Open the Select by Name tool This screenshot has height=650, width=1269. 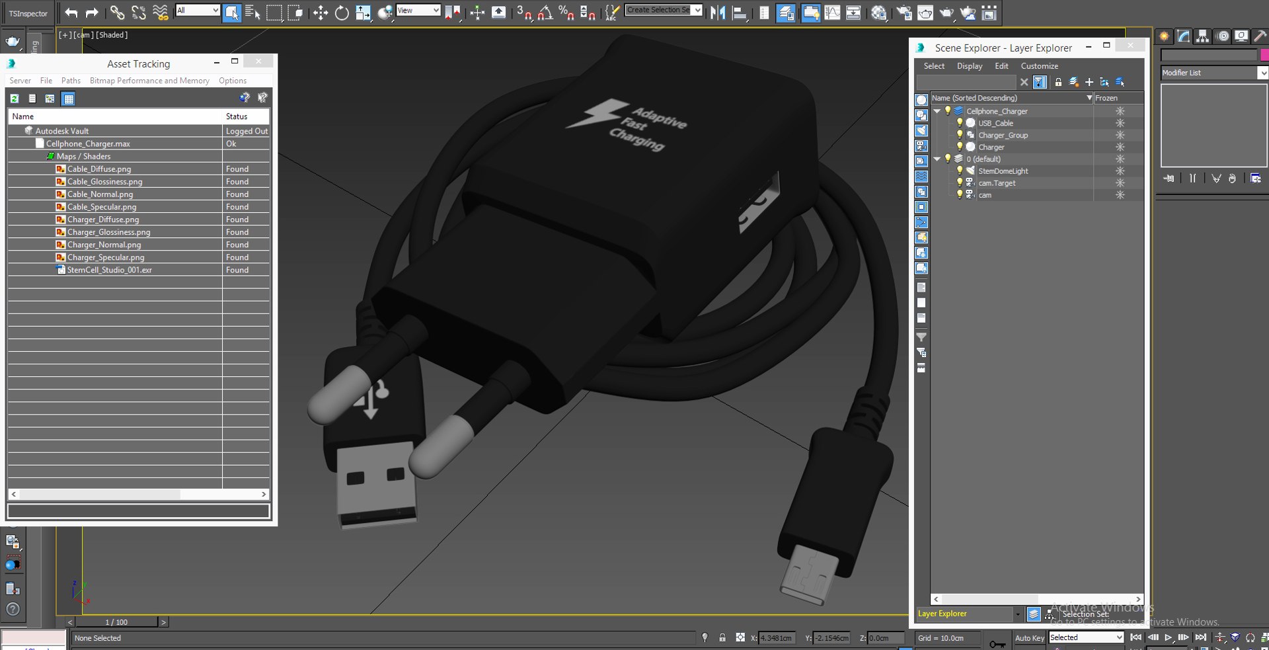coord(252,13)
